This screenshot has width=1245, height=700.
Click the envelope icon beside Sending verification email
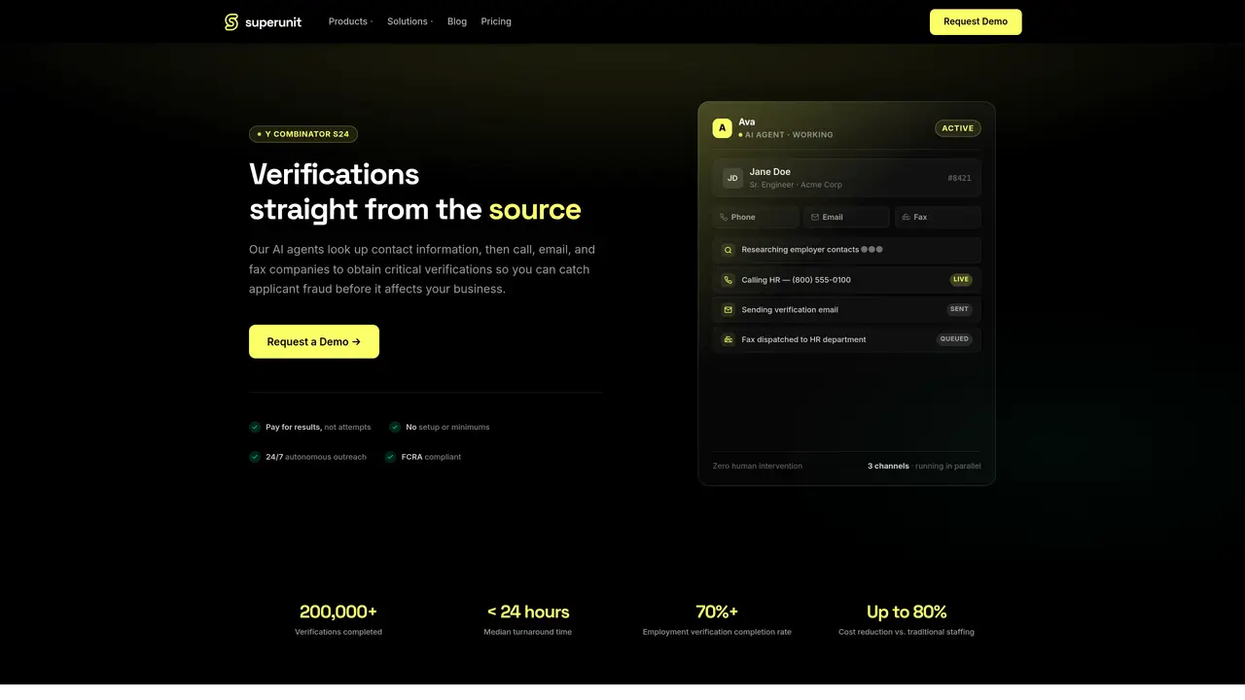[x=728, y=310]
